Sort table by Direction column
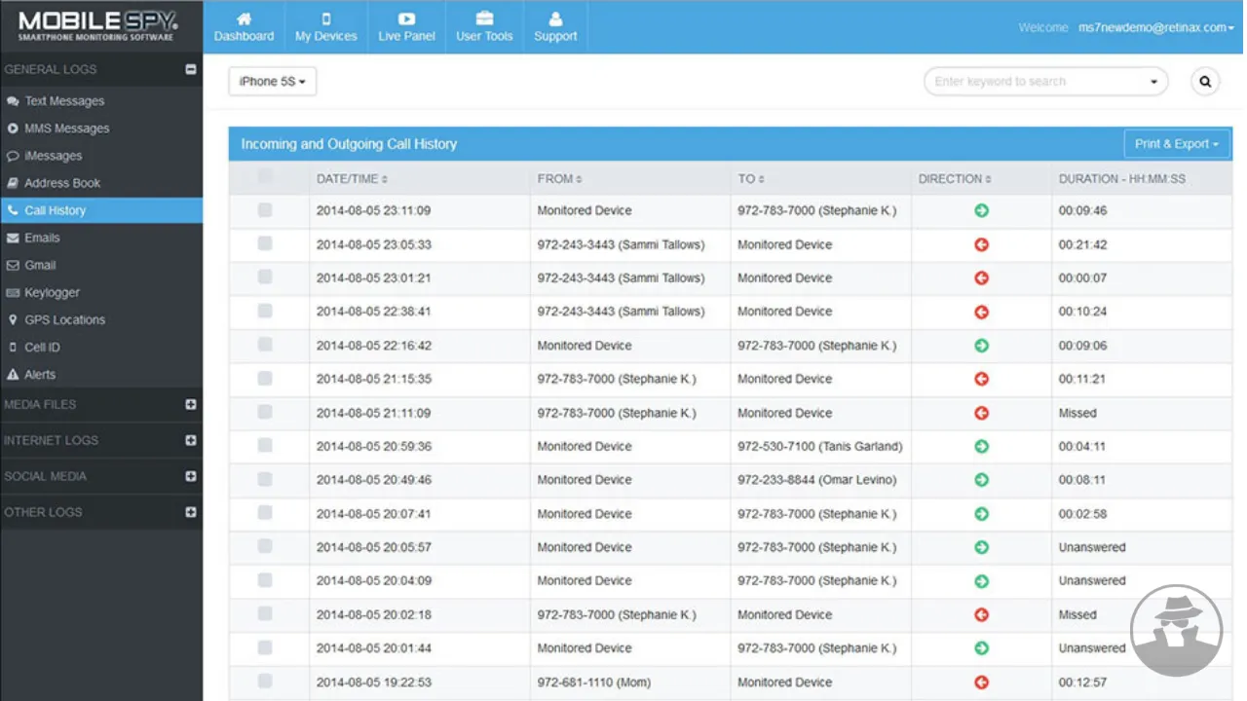Image resolution: width=1247 pixels, height=701 pixels. click(954, 179)
